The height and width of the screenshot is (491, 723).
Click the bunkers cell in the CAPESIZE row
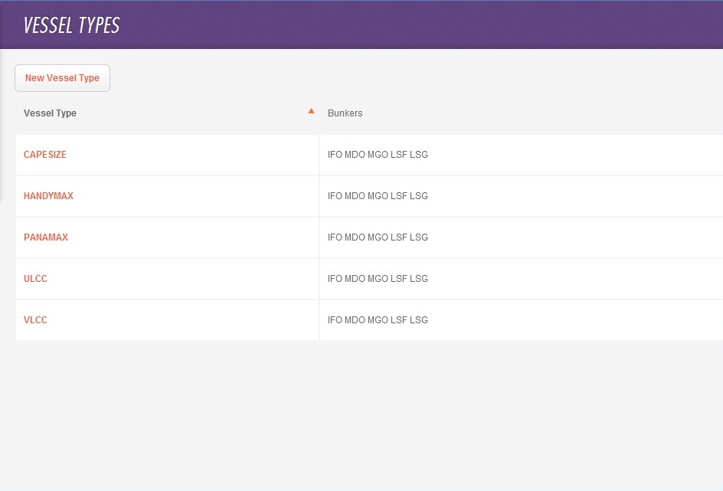(378, 155)
